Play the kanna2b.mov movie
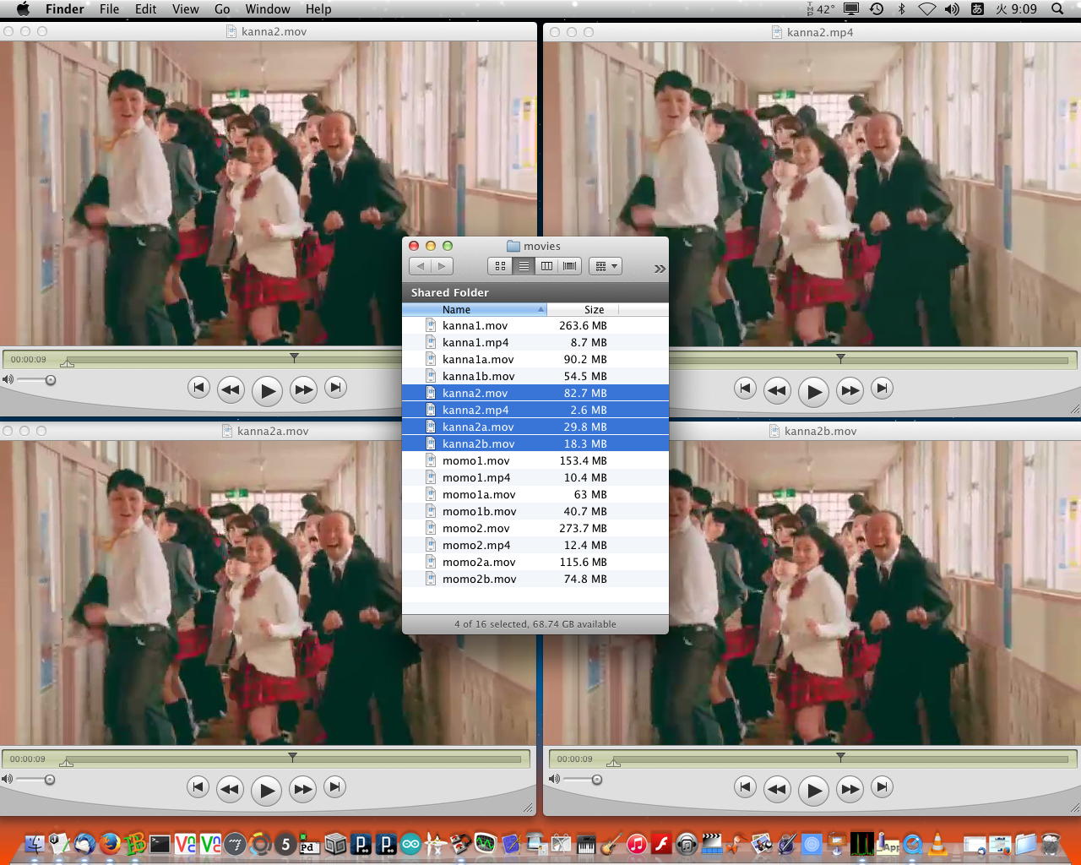The height and width of the screenshot is (865, 1081). pyautogui.click(x=813, y=790)
